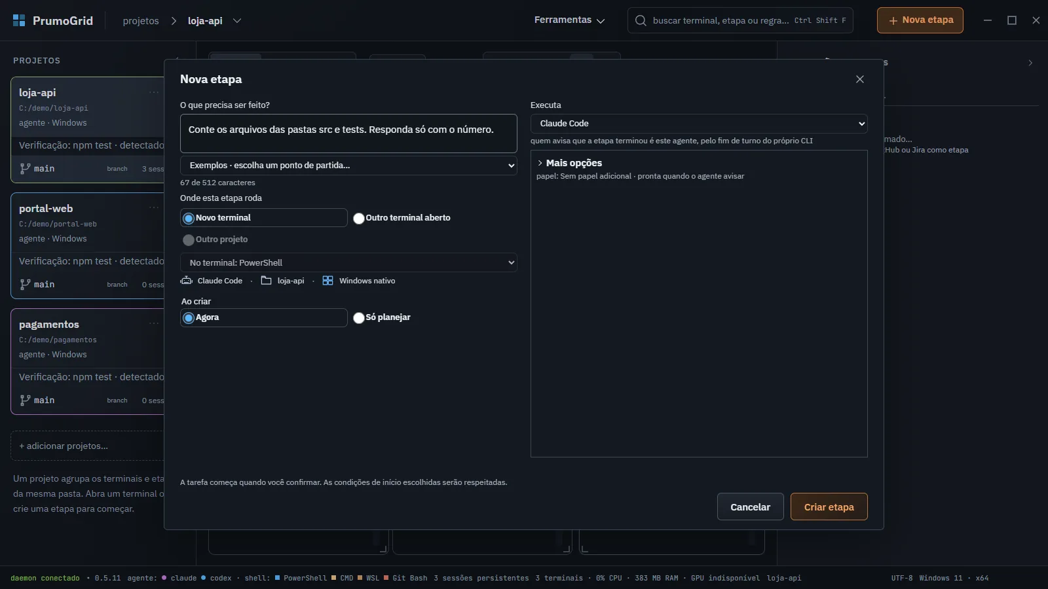Click the branch icon in loja-api card
Image resolution: width=1048 pixels, height=589 pixels.
[x=25, y=168]
